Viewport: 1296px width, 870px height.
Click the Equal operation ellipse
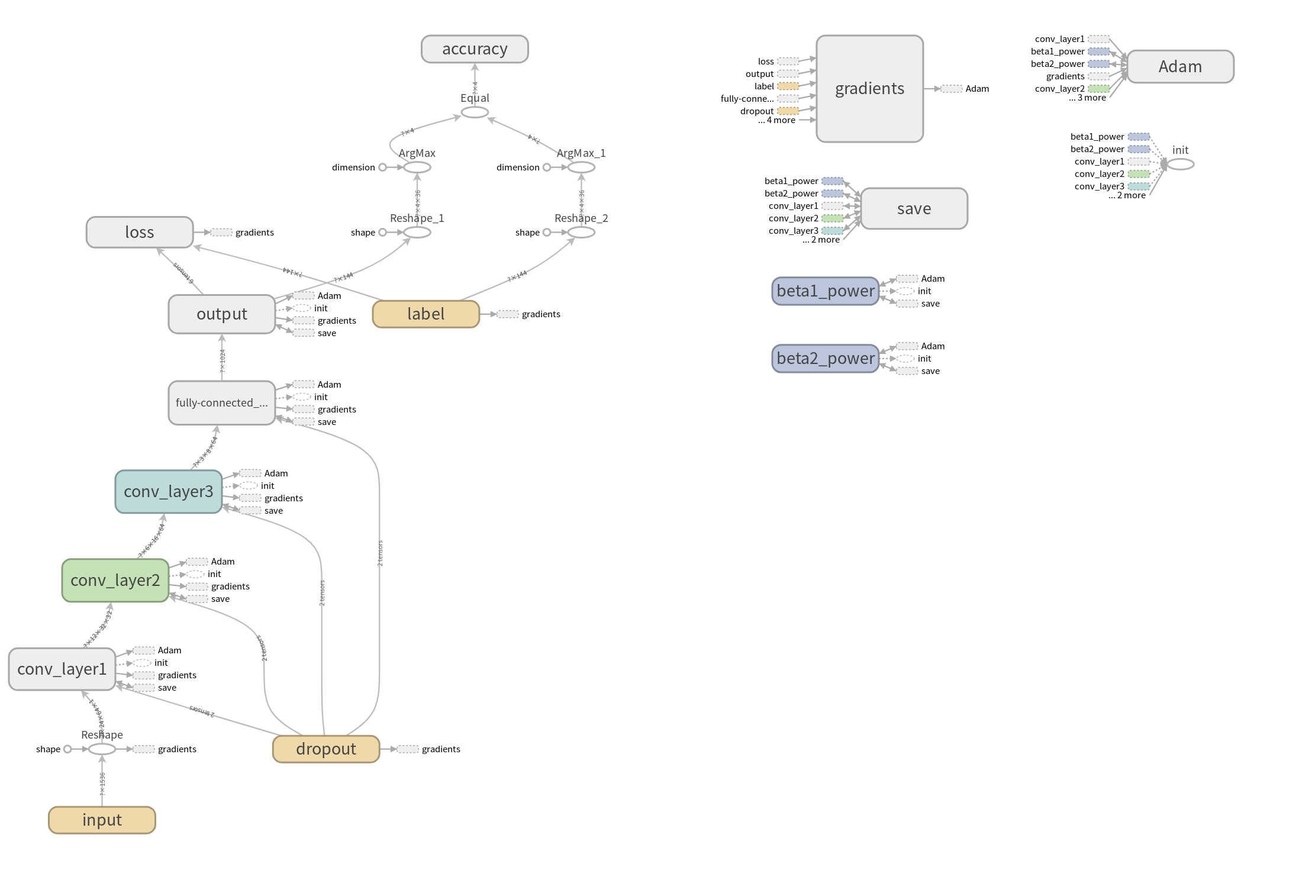[475, 112]
